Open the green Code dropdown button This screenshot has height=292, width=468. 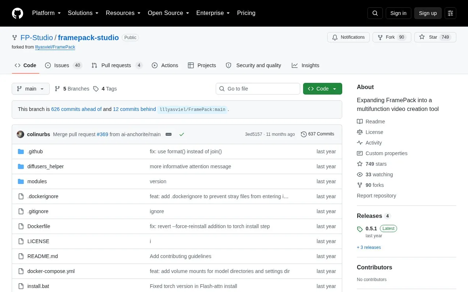tap(322, 89)
